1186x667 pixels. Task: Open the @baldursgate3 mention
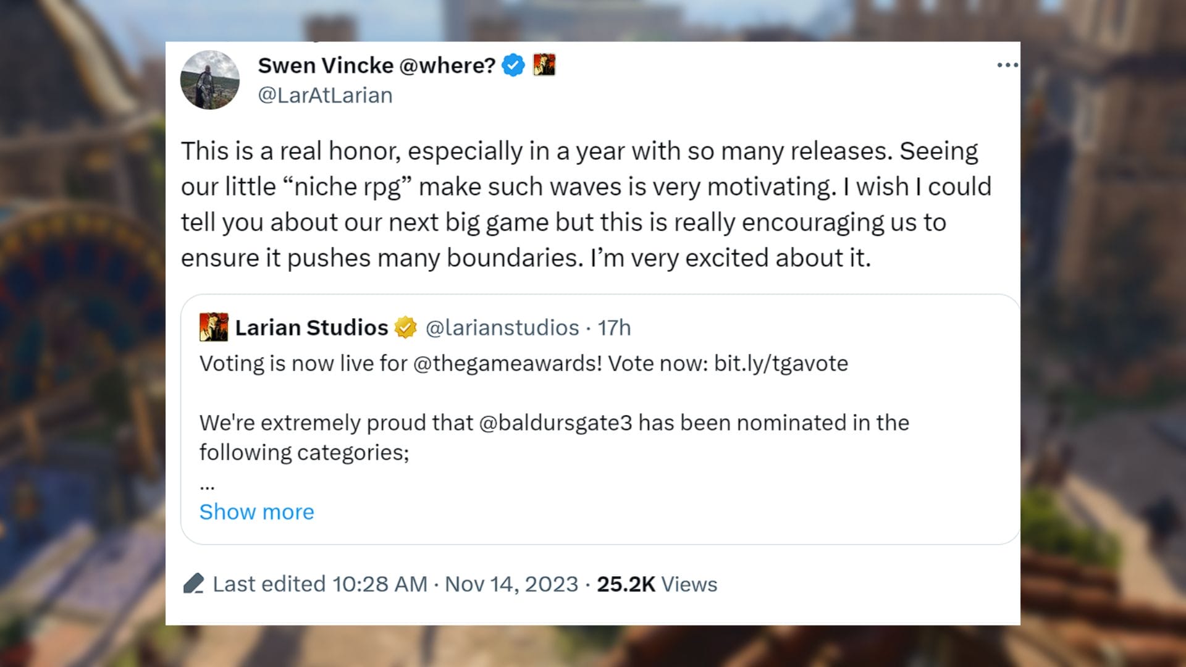click(555, 422)
